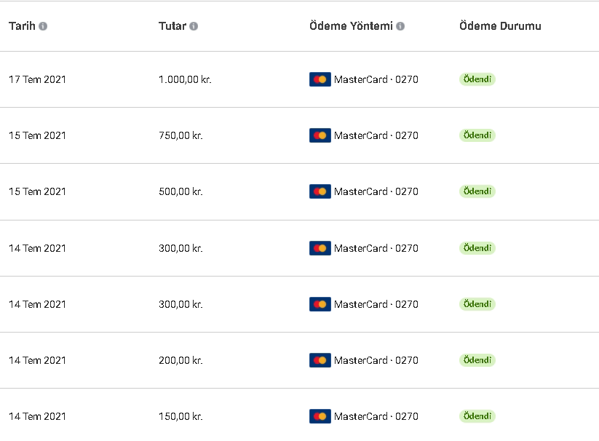Select the 500,00 kr. amount cell
The height and width of the screenshot is (441, 599).
coord(181,191)
